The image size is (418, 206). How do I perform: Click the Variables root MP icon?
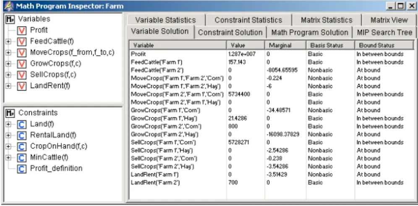(10, 19)
